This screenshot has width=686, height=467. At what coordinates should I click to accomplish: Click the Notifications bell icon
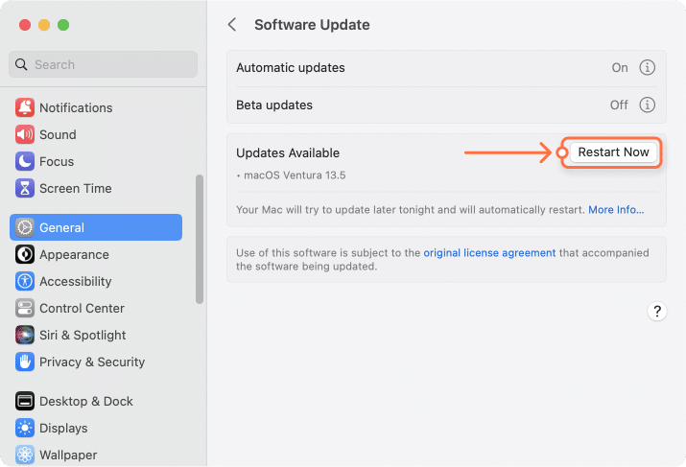[x=24, y=107]
